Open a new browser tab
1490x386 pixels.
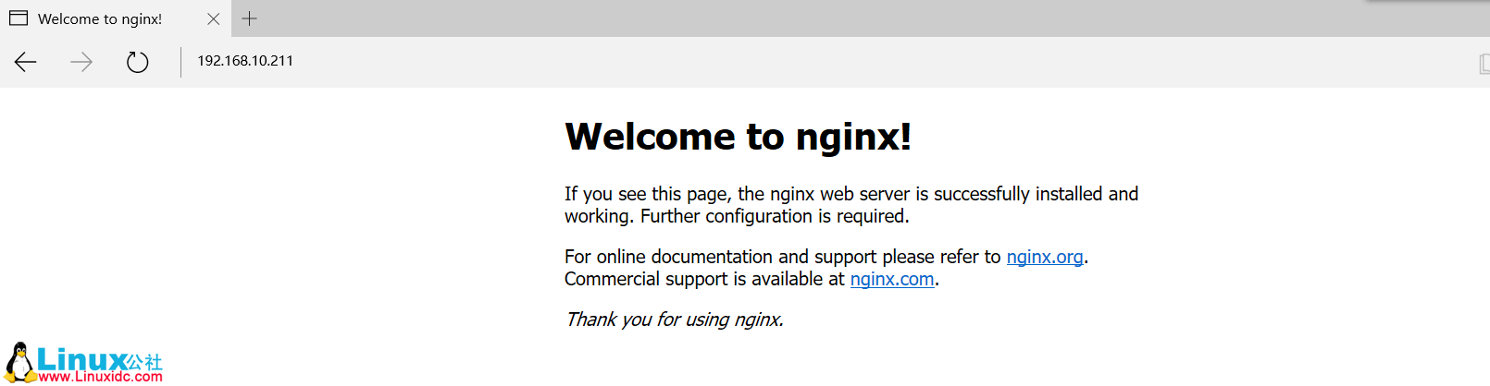tap(249, 18)
